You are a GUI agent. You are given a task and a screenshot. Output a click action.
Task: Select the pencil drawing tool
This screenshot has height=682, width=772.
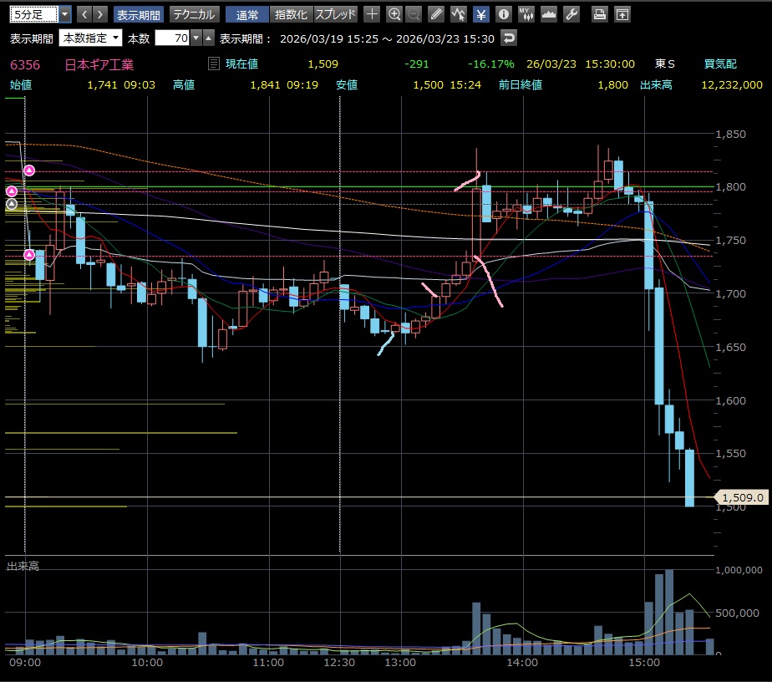[436, 14]
